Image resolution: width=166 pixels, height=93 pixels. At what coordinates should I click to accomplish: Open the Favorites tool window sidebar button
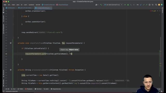(x=3, y=83)
